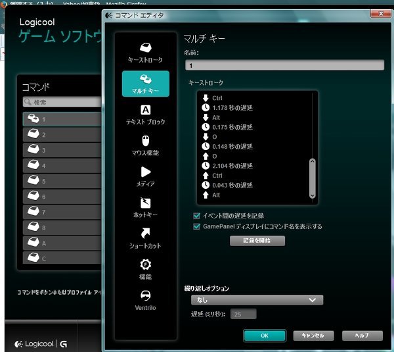Click the search magnifier icon in コマンド panel
Screen dimensions: 394x352
point(28,102)
